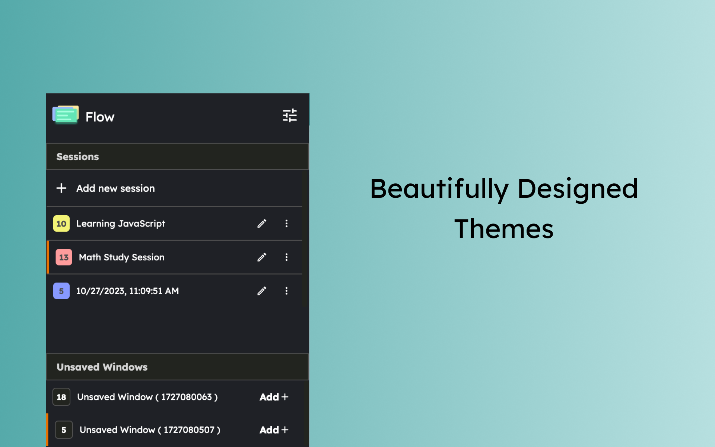The height and width of the screenshot is (447, 715).
Task: Click purple 5 tab count badge
Action: coord(61,291)
